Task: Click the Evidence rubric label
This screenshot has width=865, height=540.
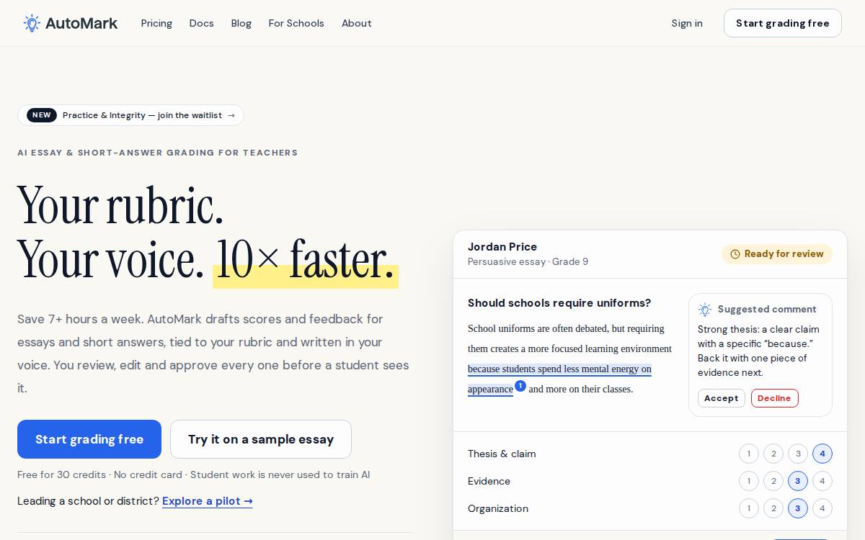Action: (489, 481)
